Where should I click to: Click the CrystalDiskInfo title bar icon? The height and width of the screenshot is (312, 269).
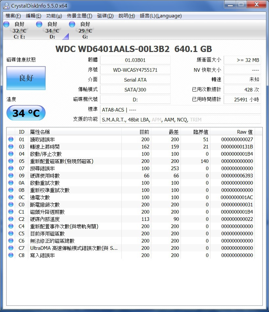pyautogui.click(x=6, y=6)
